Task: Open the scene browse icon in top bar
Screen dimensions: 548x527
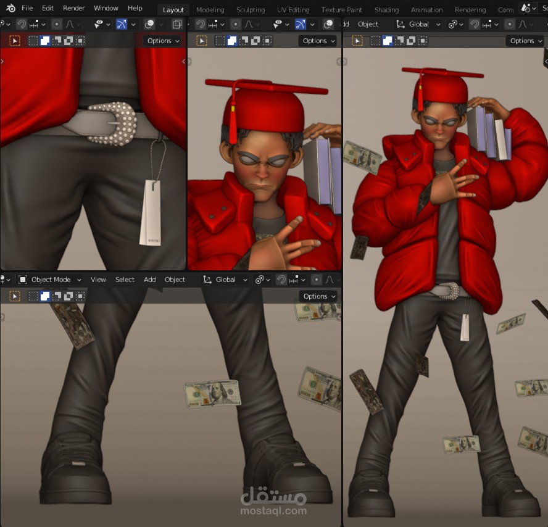Action: pos(528,7)
